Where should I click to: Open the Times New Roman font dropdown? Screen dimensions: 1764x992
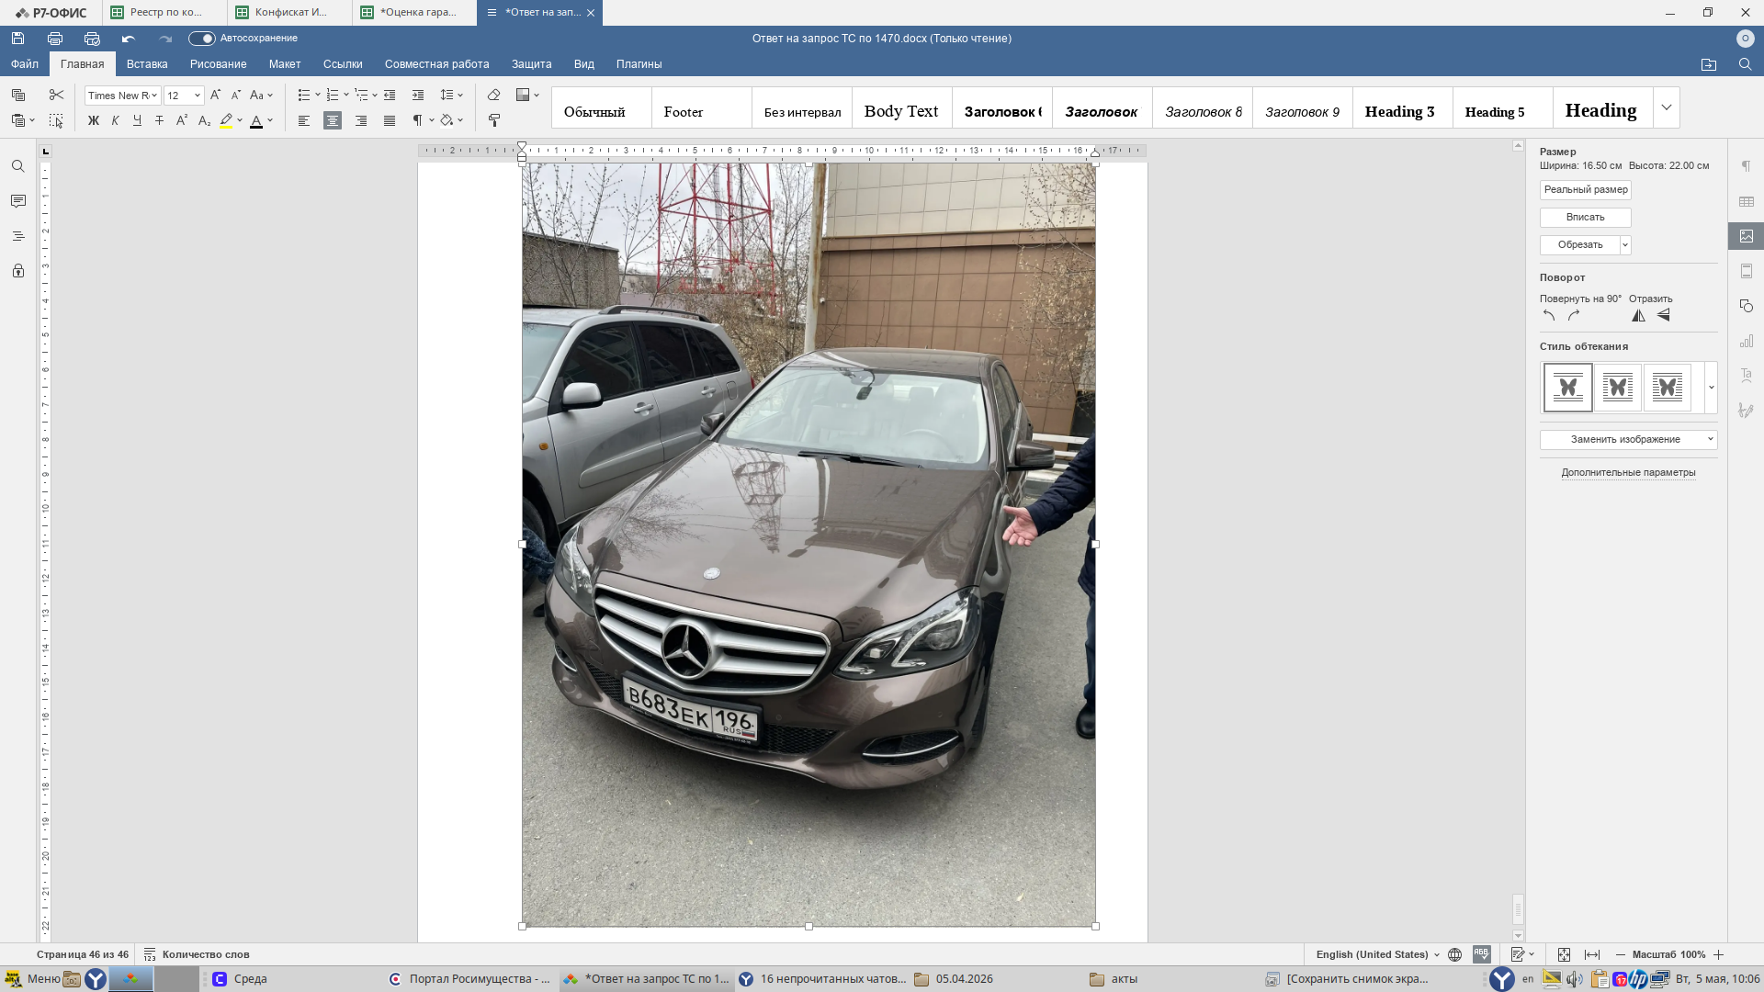(154, 96)
